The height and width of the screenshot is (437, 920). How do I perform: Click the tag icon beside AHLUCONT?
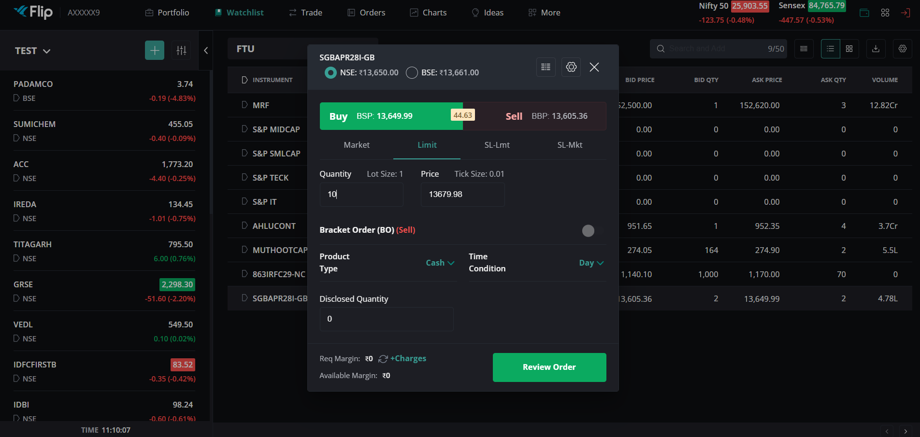click(244, 226)
